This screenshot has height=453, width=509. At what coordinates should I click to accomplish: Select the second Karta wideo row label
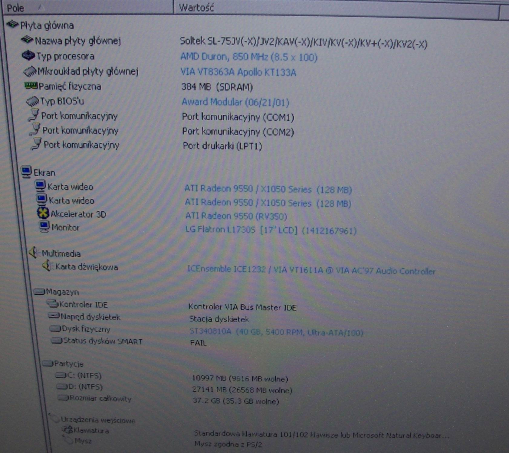click(x=71, y=200)
